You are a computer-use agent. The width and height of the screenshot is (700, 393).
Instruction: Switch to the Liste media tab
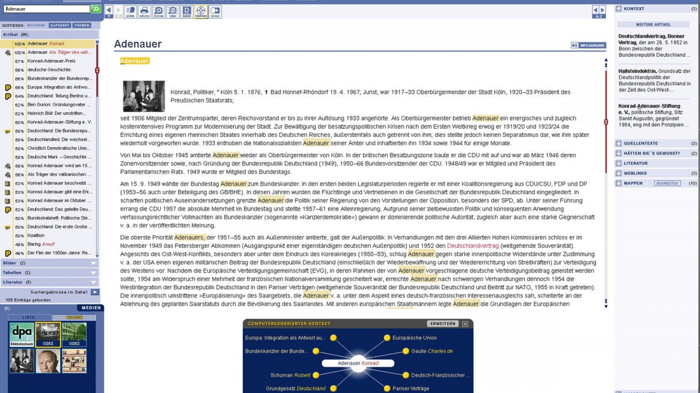point(29,317)
